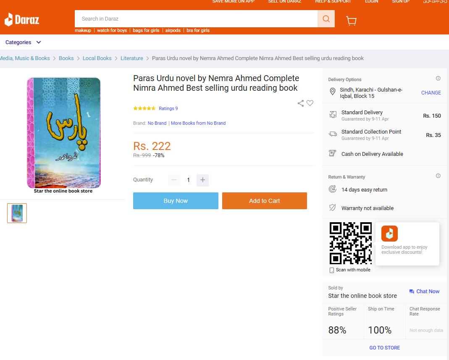Click the QR code image

(350, 243)
